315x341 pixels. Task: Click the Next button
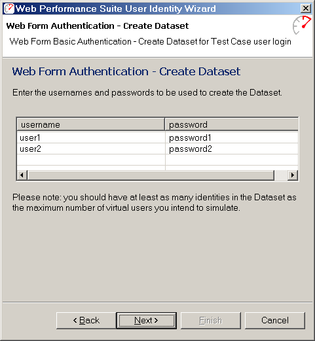[146, 320]
